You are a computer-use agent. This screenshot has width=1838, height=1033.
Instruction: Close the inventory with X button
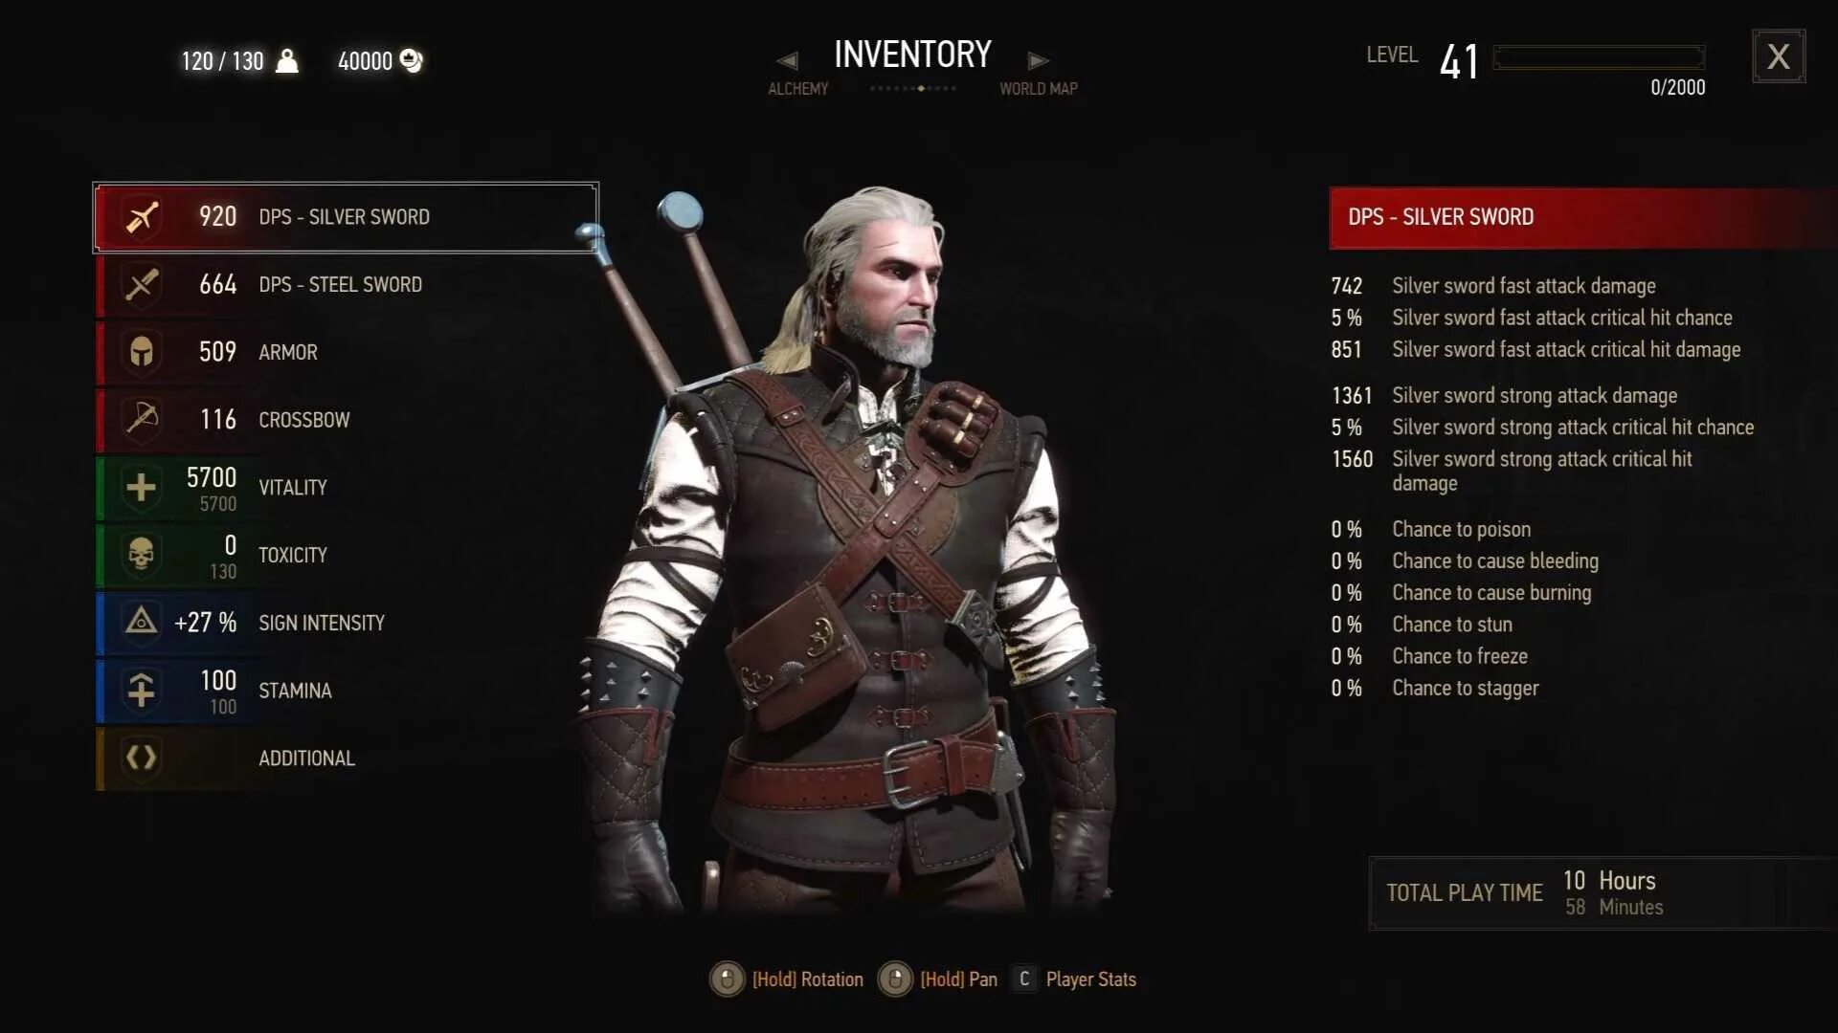tap(1779, 56)
